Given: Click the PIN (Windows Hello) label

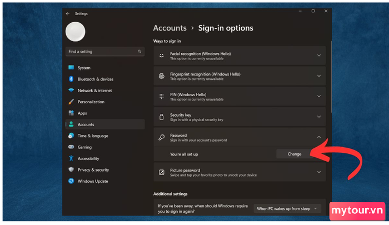Looking at the screenshot, I should 188,94.
